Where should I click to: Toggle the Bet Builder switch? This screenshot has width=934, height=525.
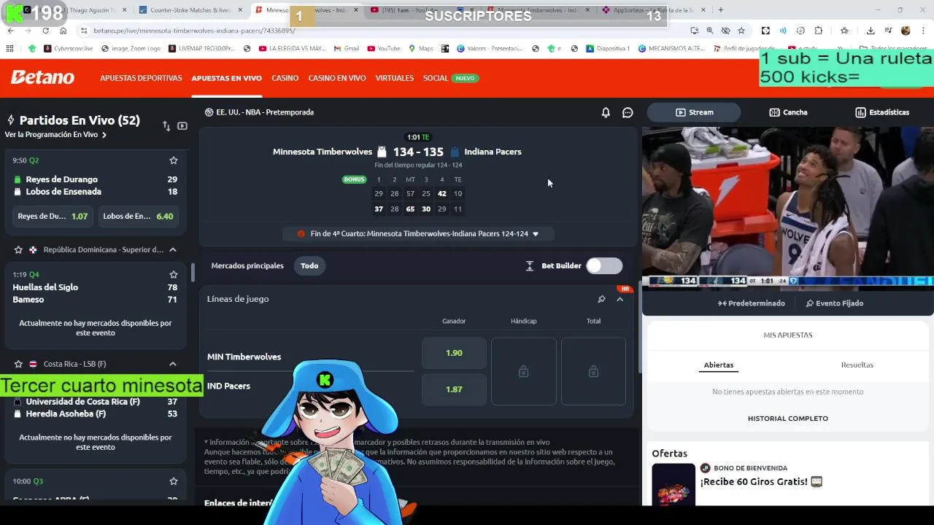click(605, 265)
